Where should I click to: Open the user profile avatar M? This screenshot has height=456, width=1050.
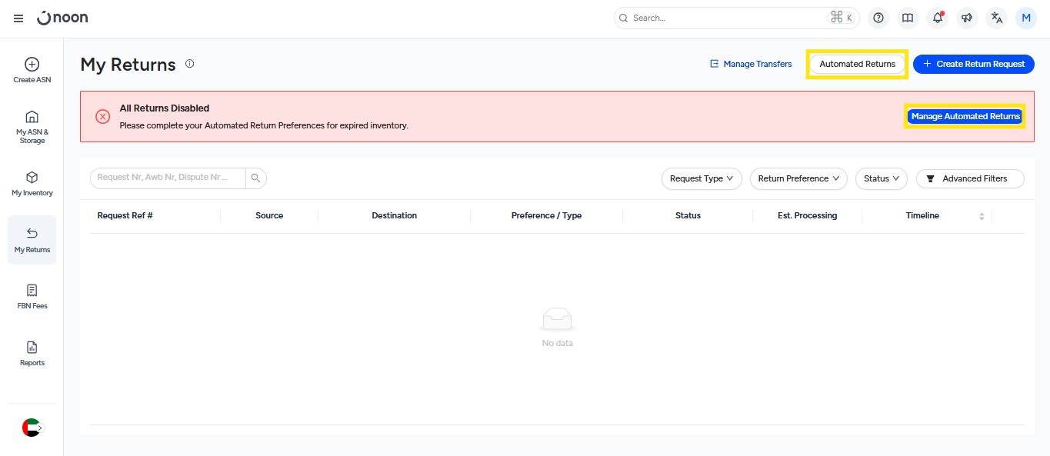tap(1026, 18)
